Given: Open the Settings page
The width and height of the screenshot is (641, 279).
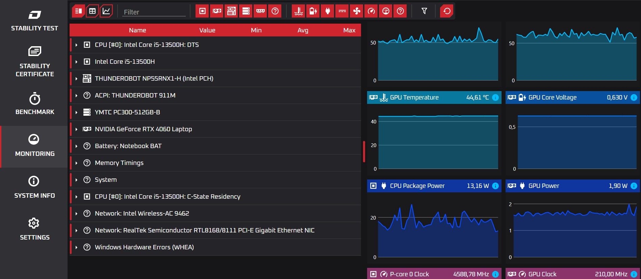Looking at the screenshot, I should 34,229.
